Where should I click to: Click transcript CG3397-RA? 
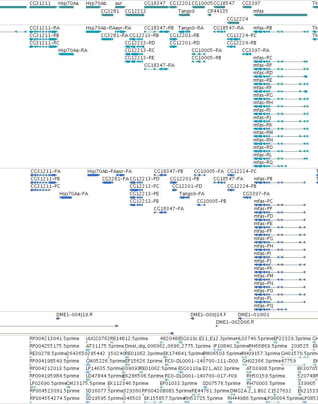tap(247, 54)
